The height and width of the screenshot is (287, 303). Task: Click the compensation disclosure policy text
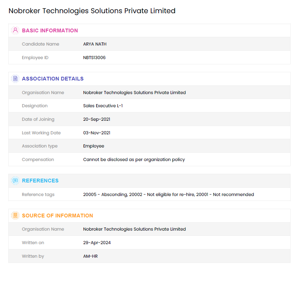[134, 159]
